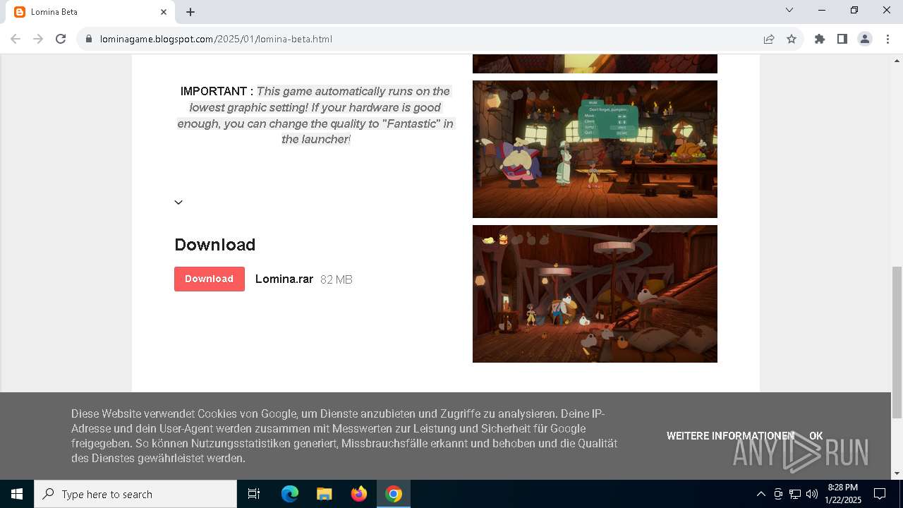903x508 pixels.
Task: Minimize the Chrome window
Action: [822, 11]
